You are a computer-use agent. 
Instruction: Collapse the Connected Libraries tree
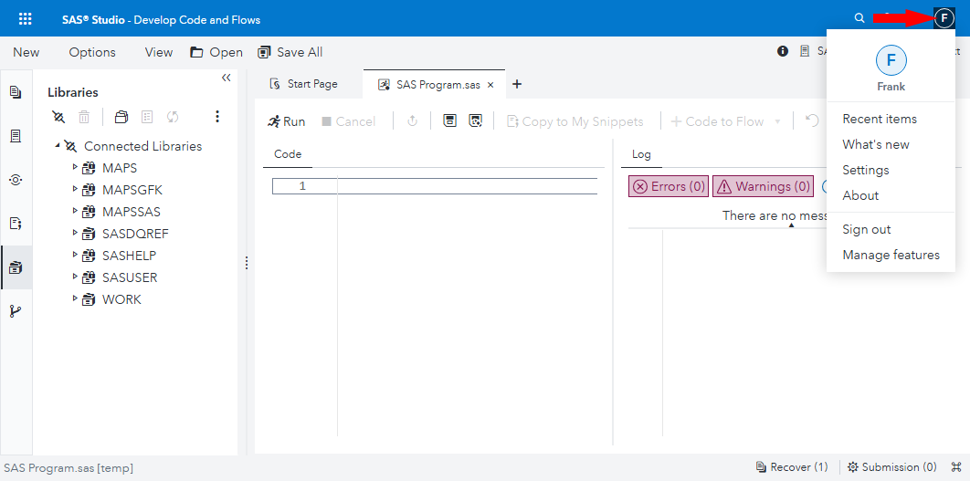click(58, 146)
